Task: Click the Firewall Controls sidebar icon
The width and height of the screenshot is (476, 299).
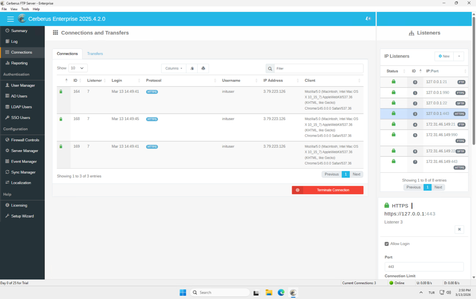Action: click(7, 140)
